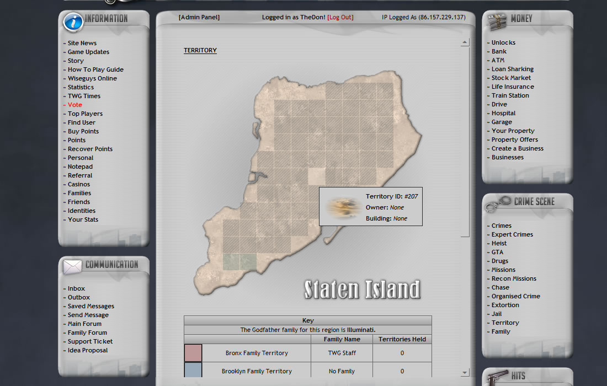Open the Inbox in Communication
The width and height of the screenshot is (607, 386).
(76, 288)
